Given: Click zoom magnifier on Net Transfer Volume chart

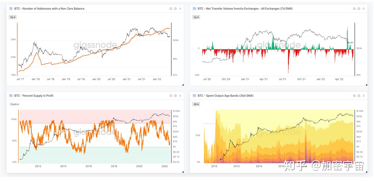Looking at the screenshot, I should pyautogui.click(x=354, y=9).
